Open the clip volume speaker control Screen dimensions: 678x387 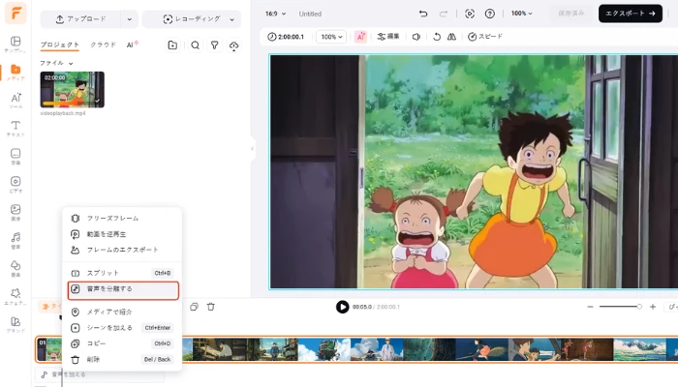pos(416,37)
